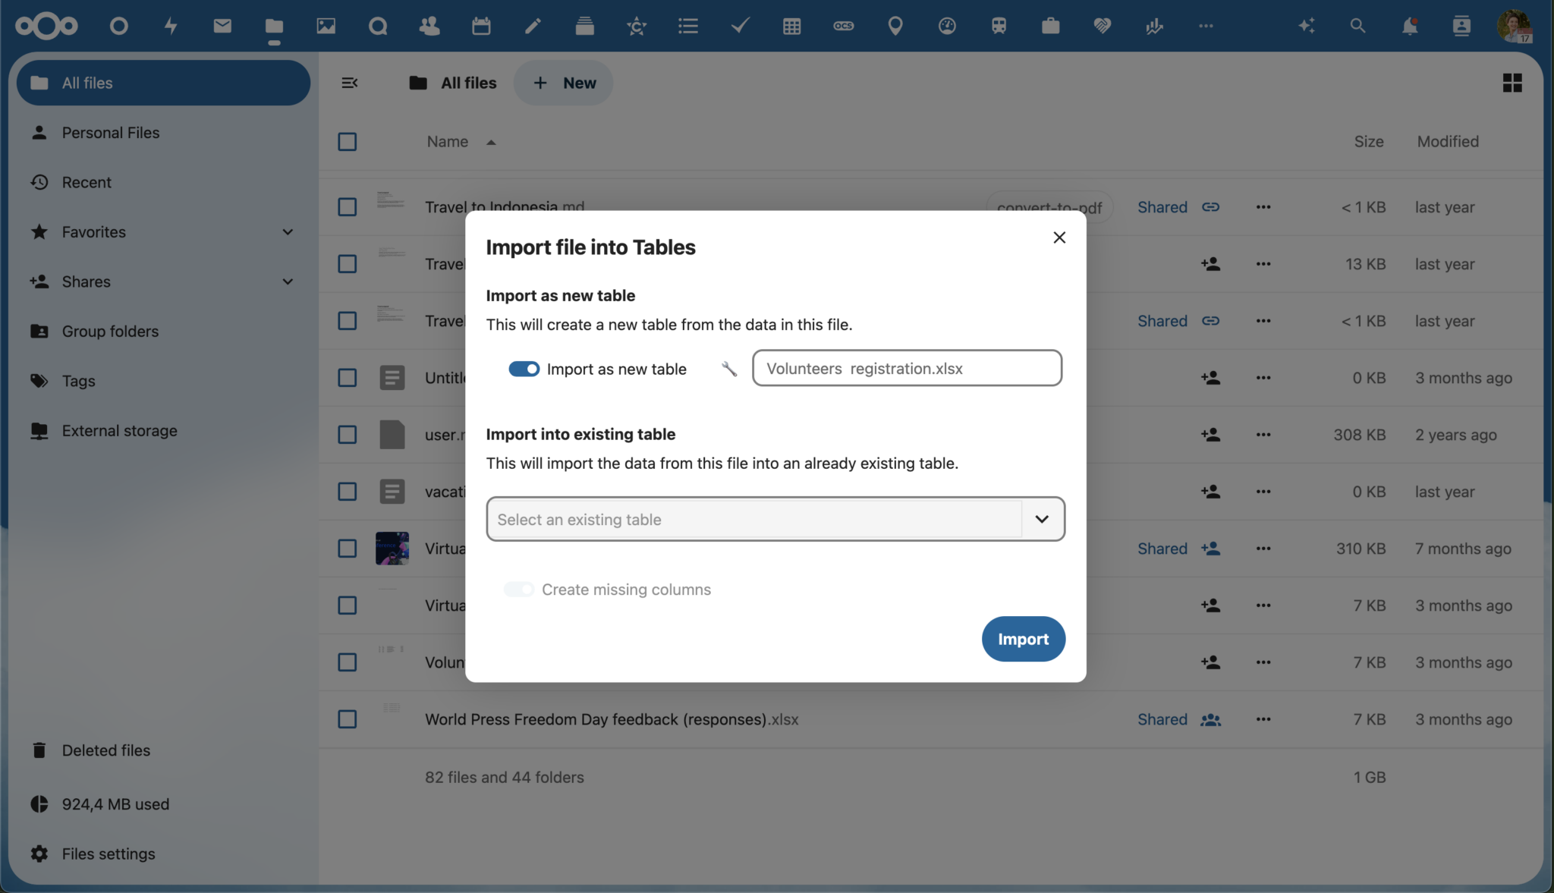Viewport: 1554px width, 893px height.
Task: Open Files settings at the bottom left
Action: 109,853
